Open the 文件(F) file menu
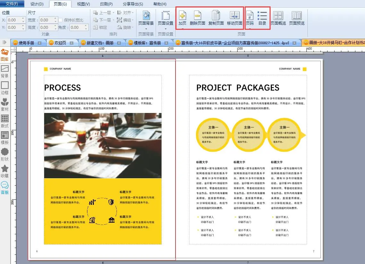365x264 pixels. [x=12, y=4]
